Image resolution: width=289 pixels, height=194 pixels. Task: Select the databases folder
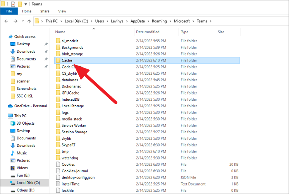coord(70,80)
